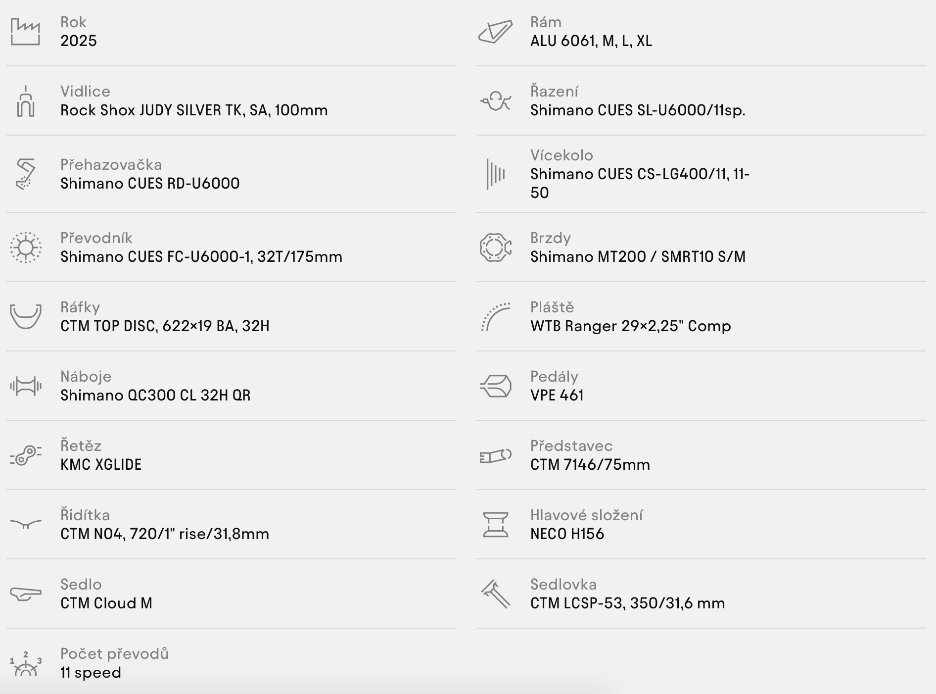
Task: Select Shimano MT200 / SMRT10 brakes text
Action: pos(638,256)
